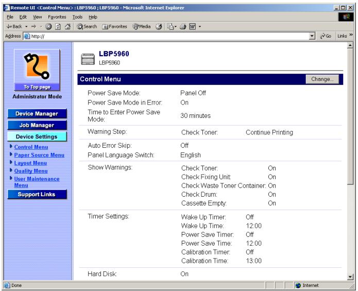Open the User Maintenance Menu link
Screen dimensions: 358x291
point(37,182)
